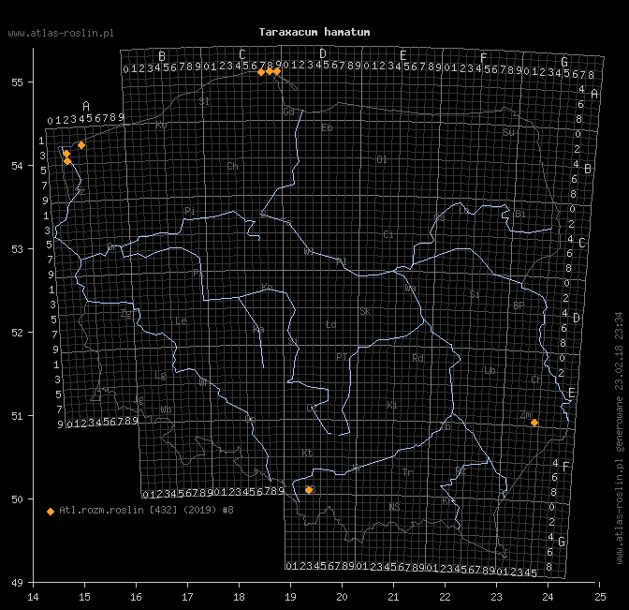Click the Pi city label
This screenshot has width=629, height=610.
(190, 211)
